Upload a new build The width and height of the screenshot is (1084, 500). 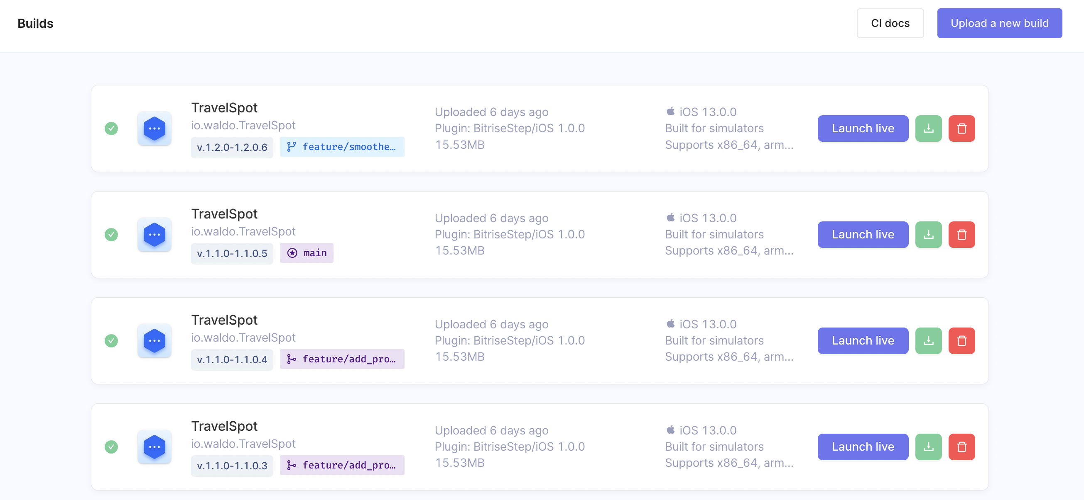pos(999,23)
